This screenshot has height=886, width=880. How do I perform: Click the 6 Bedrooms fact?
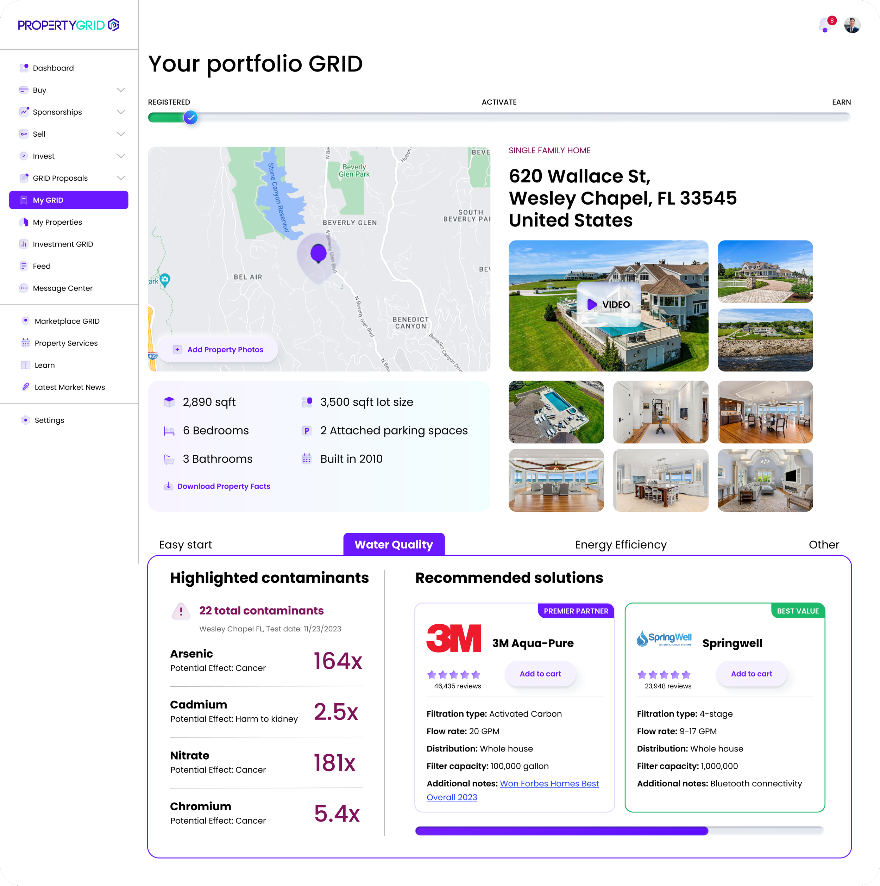[x=207, y=431]
